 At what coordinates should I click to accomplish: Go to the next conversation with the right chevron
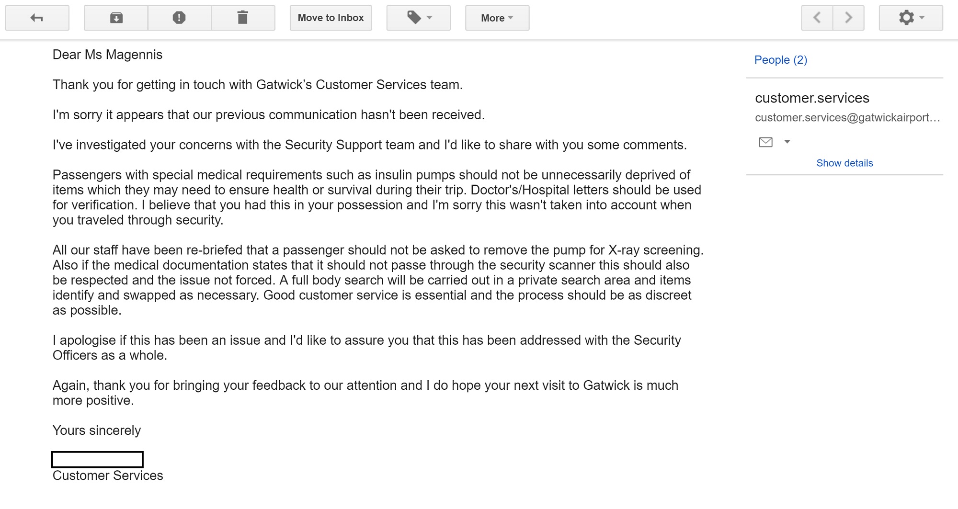(848, 18)
